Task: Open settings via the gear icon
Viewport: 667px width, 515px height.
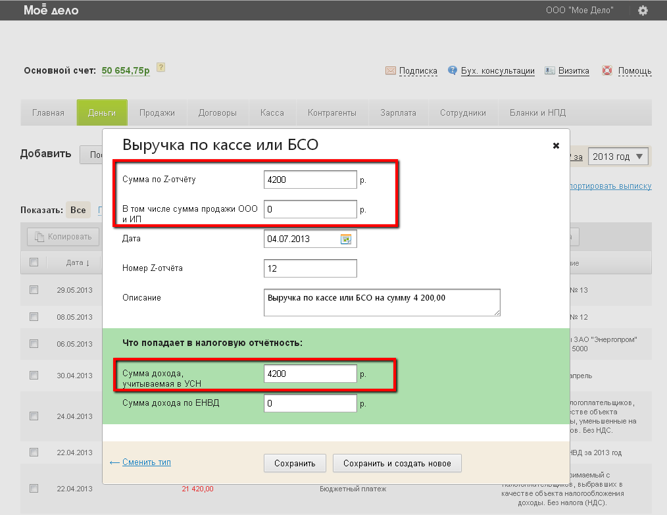Action: point(643,11)
